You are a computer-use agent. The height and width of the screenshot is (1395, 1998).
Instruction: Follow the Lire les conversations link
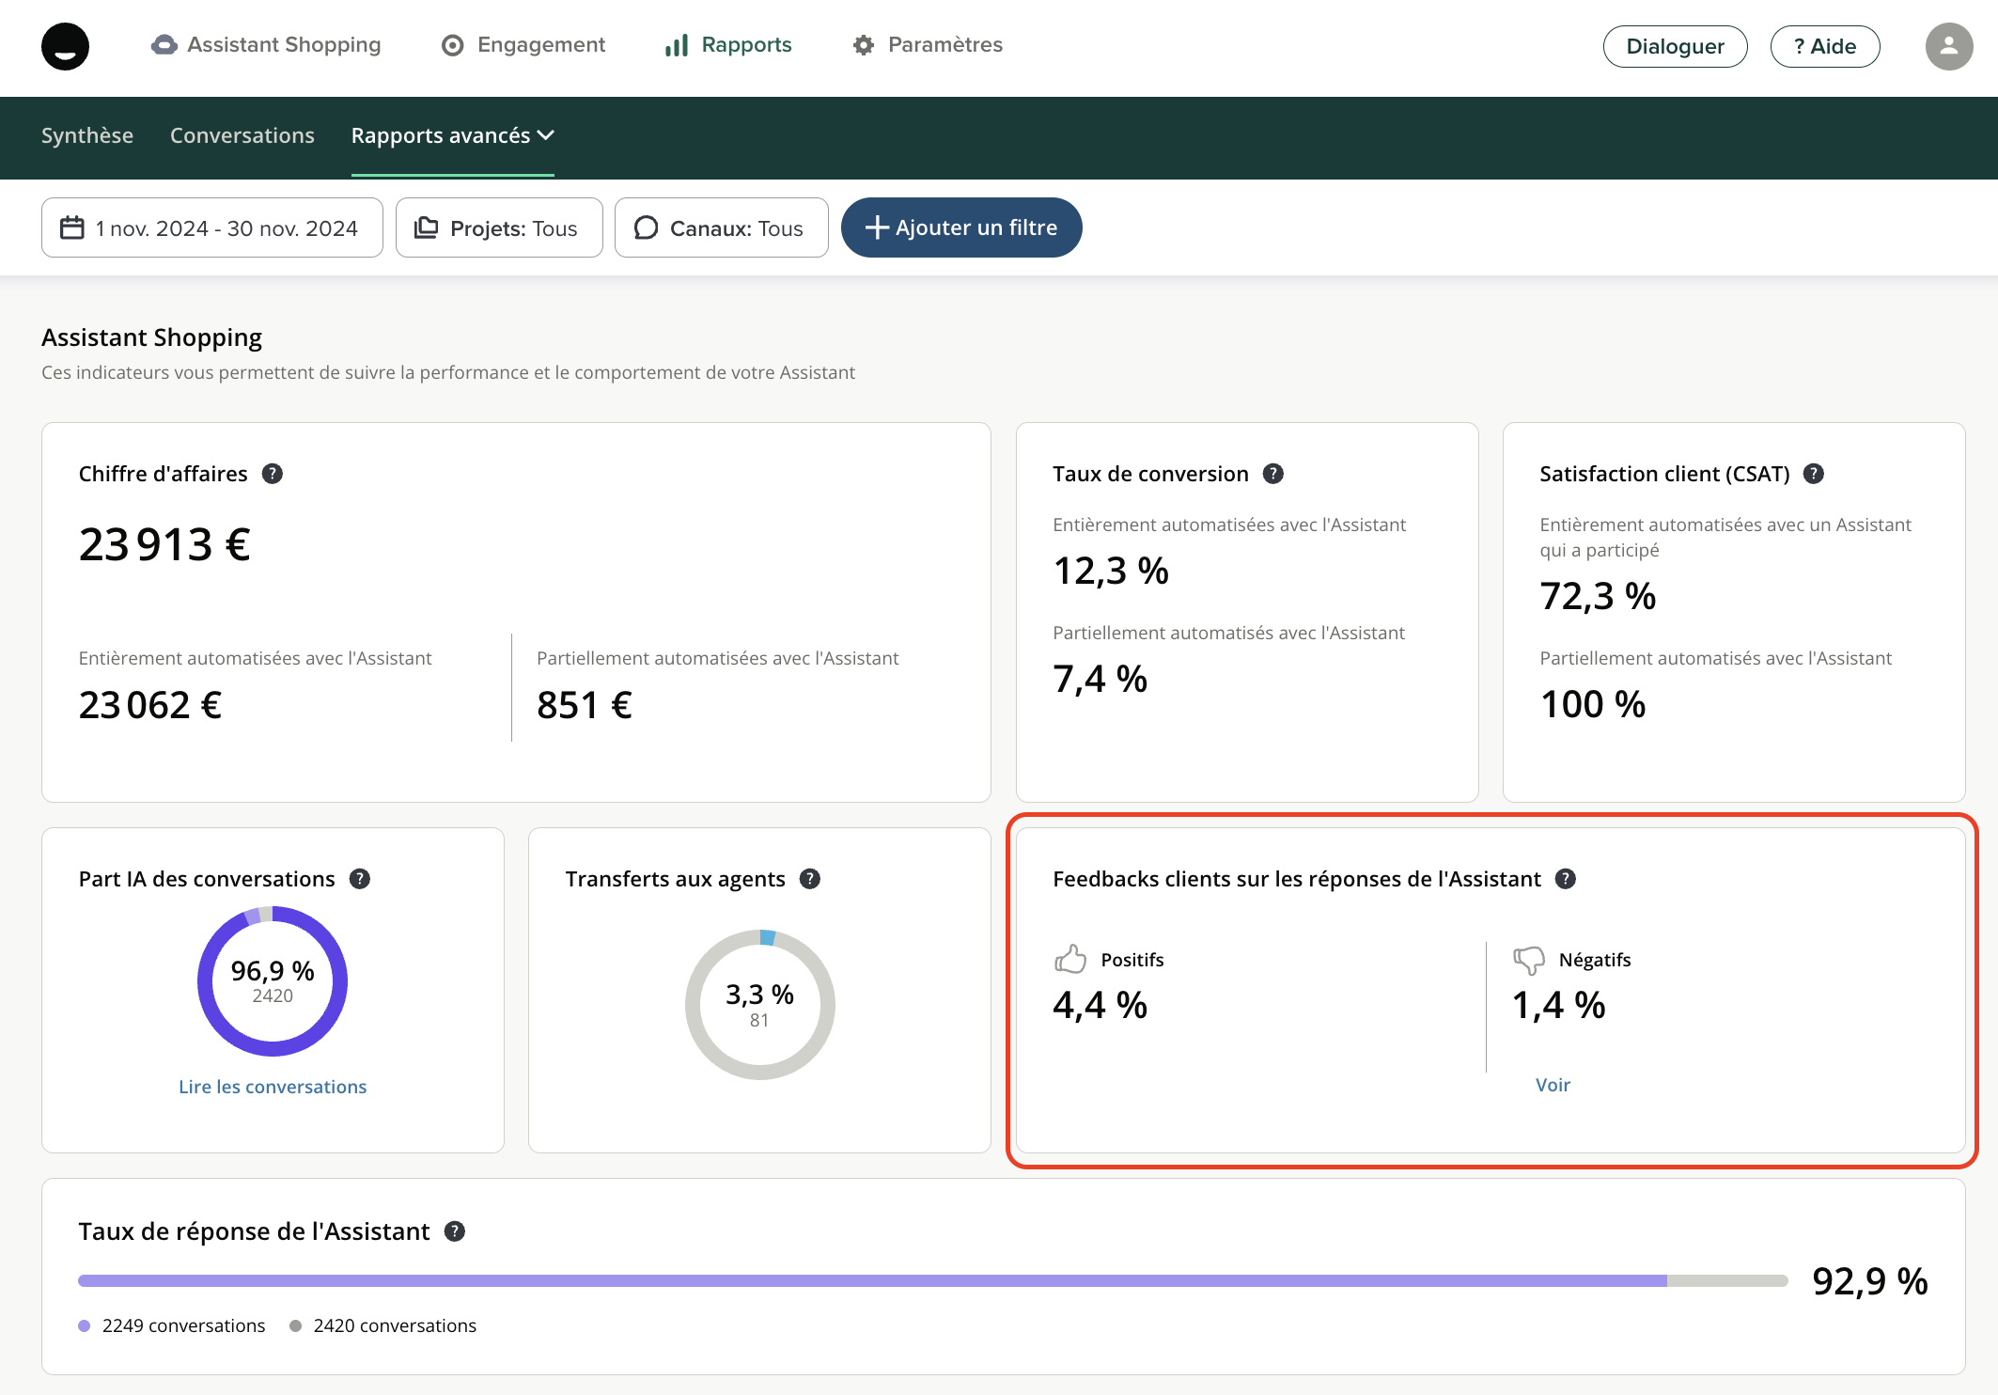[x=273, y=1087]
